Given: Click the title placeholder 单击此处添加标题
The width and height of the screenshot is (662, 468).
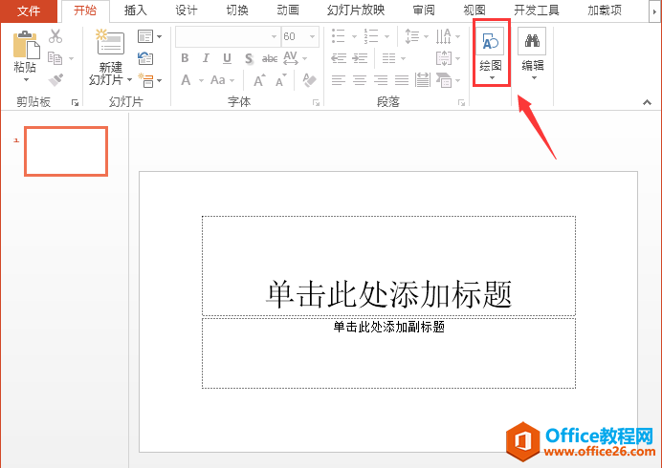Looking at the screenshot, I should 388,293.
